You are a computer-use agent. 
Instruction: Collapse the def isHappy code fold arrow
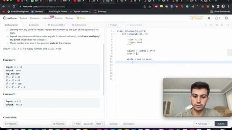click(x=113, y=34)
